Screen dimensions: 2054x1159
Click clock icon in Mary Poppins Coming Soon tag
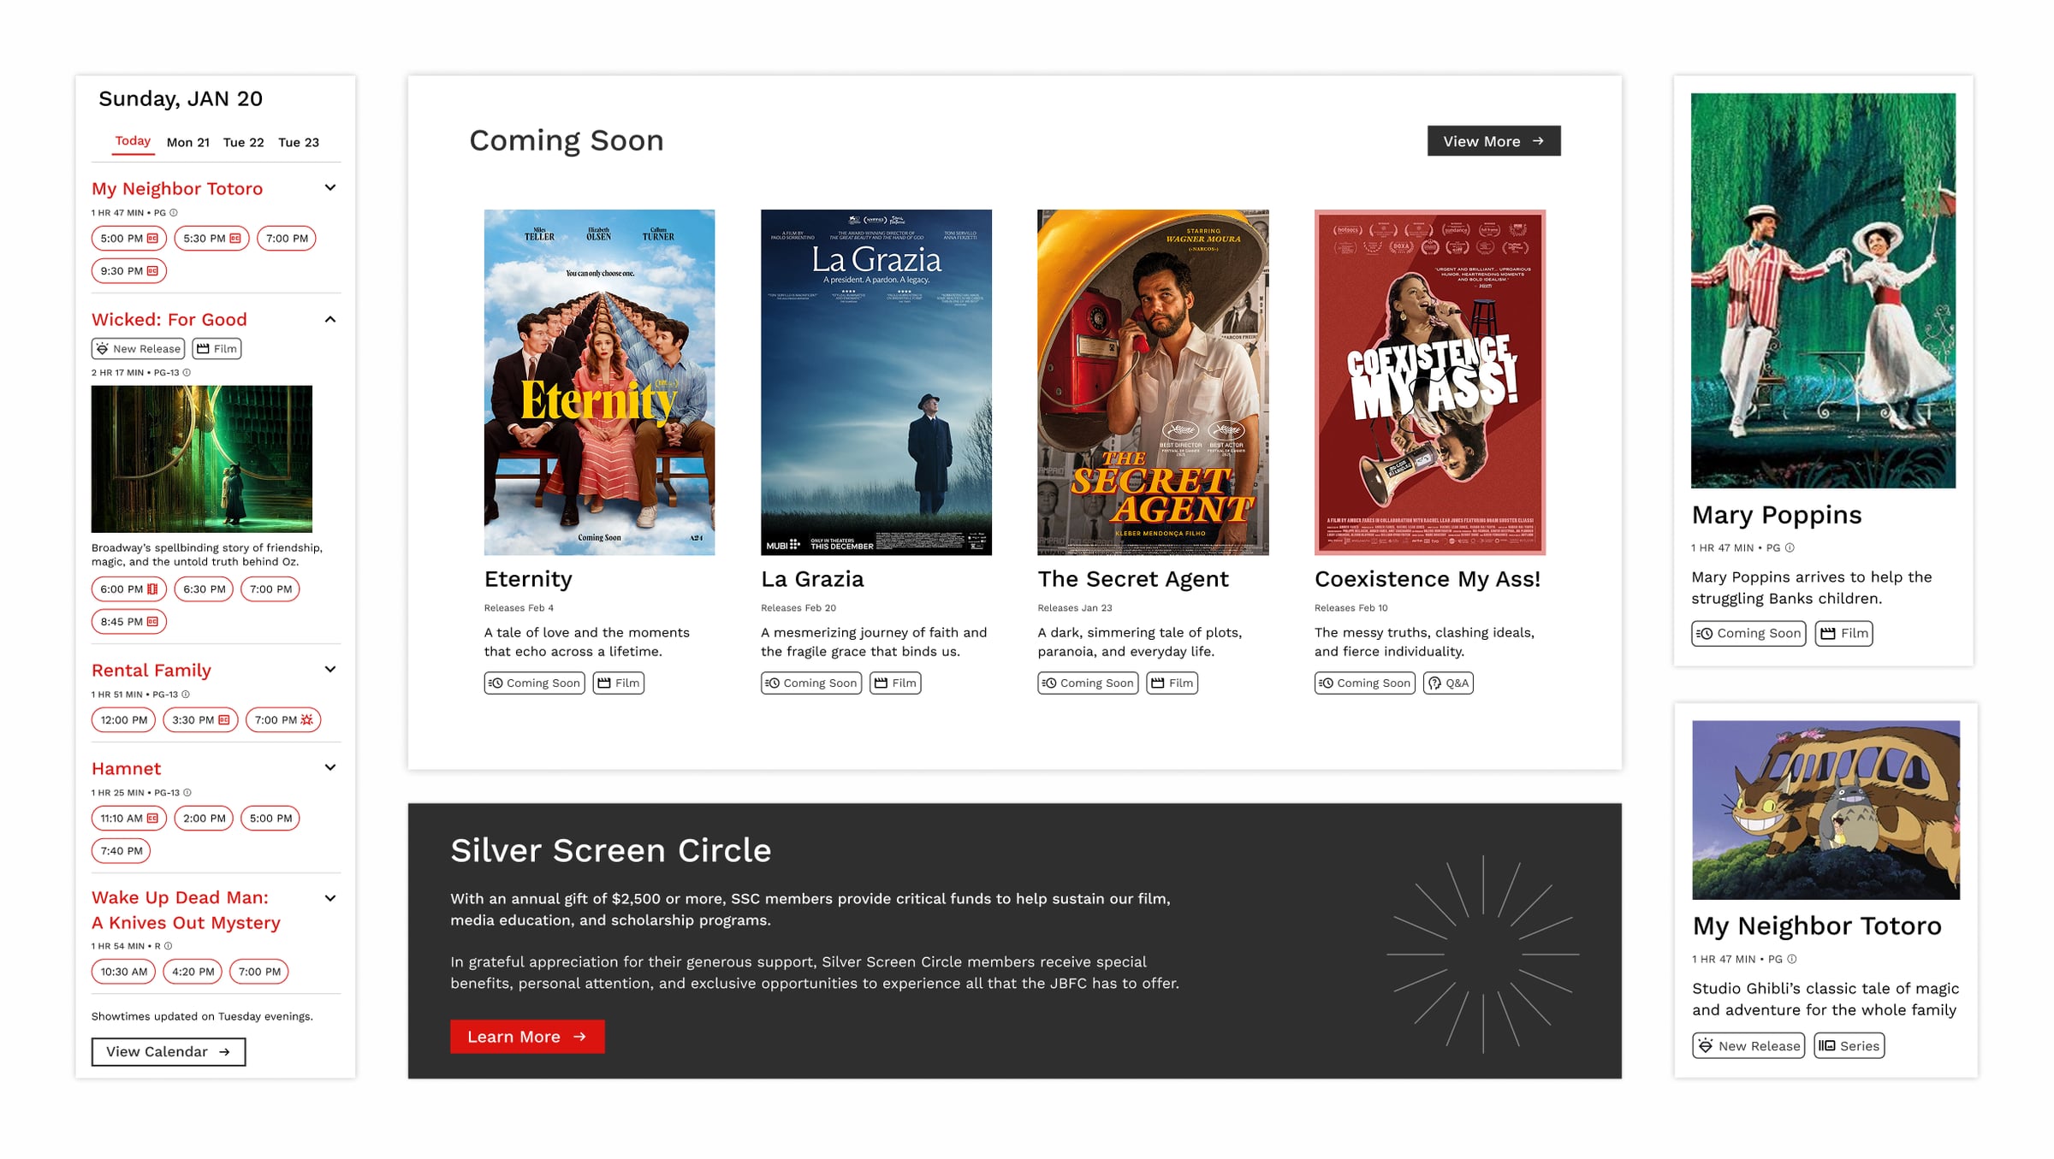tap(1704, 634)
